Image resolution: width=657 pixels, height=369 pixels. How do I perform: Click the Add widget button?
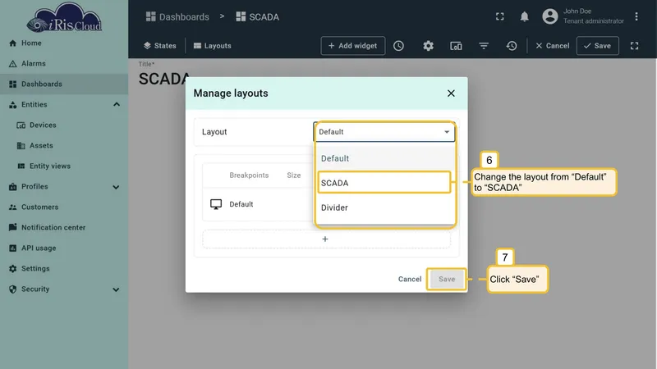tap(353, 46)
